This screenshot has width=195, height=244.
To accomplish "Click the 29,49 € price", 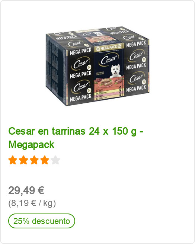I will (x=26, y=190).
